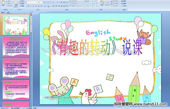
Task: Select slide 3 thumbnail in slide pane
Action: [16, 68]
